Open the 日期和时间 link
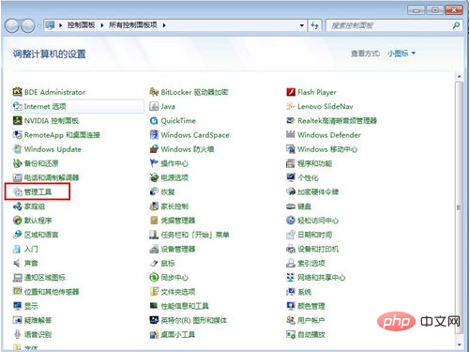 [x=314, y=235]
